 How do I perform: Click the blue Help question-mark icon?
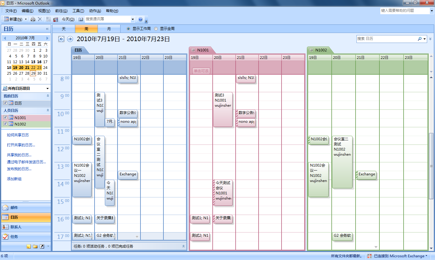click(x=140, y=19)
